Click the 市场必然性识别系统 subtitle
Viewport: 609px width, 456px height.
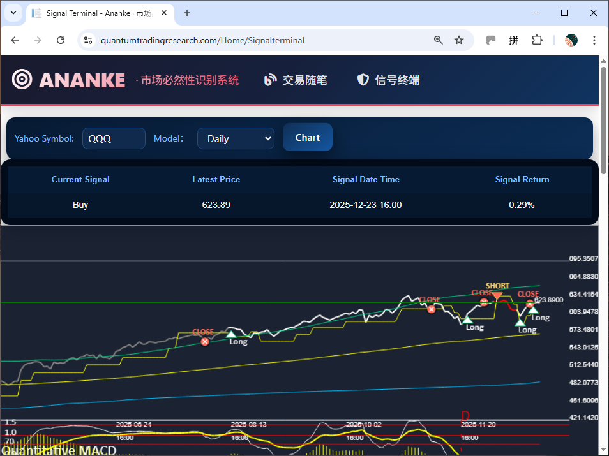pos(189,80)
